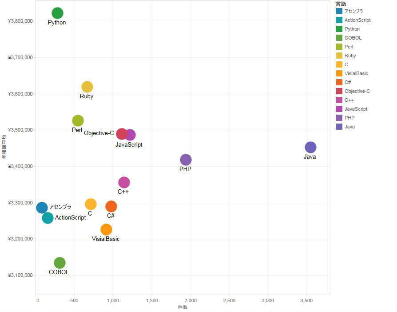This screenshot has height=312, width=397.
Task: Select the Python green swatch in the legend
Action: click(x=339, y=29)
